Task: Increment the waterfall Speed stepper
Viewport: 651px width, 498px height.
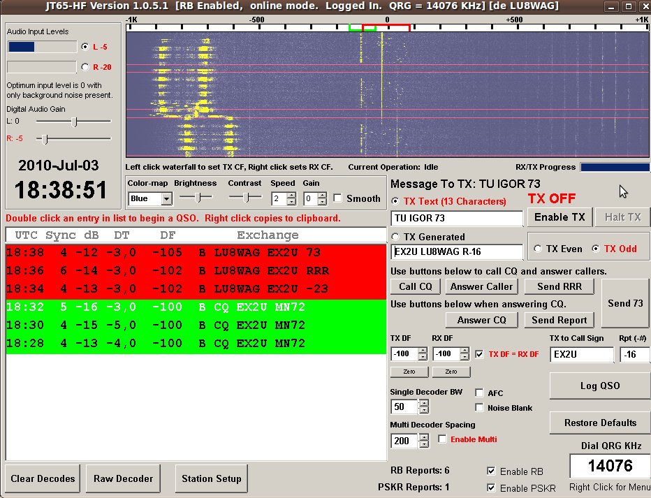Action: (293, 195)
